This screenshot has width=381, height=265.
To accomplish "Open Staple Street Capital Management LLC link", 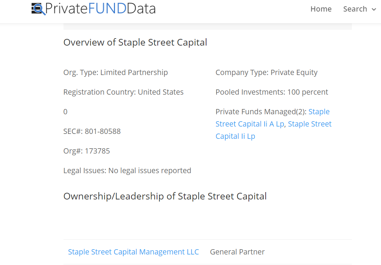I will (134, 252).
